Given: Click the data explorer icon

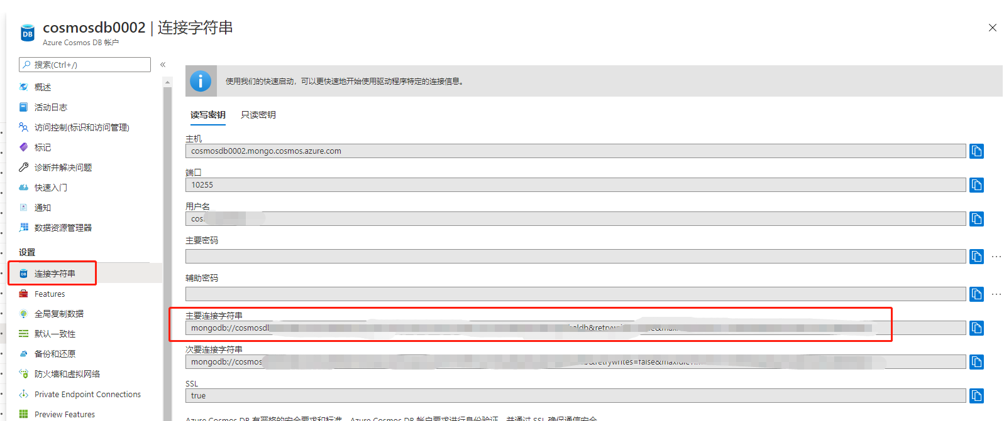Looking at the screenshot, I should click(23, 228).
